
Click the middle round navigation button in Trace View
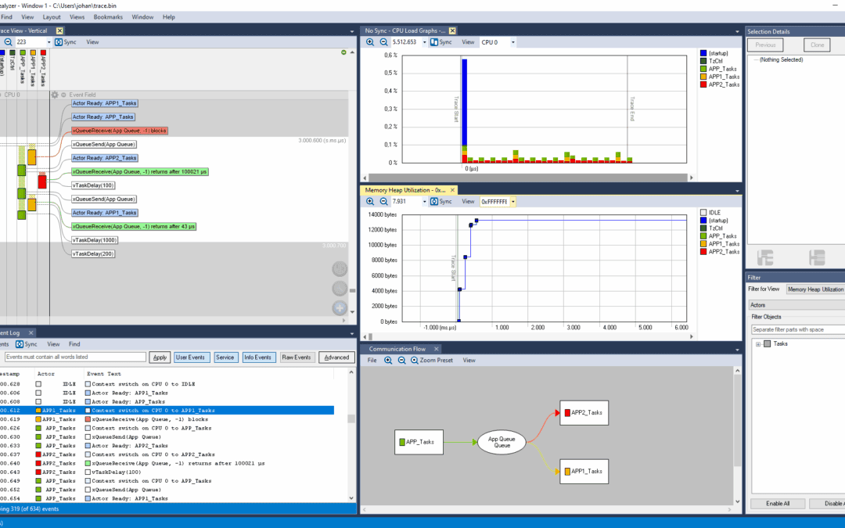(340, 288)
